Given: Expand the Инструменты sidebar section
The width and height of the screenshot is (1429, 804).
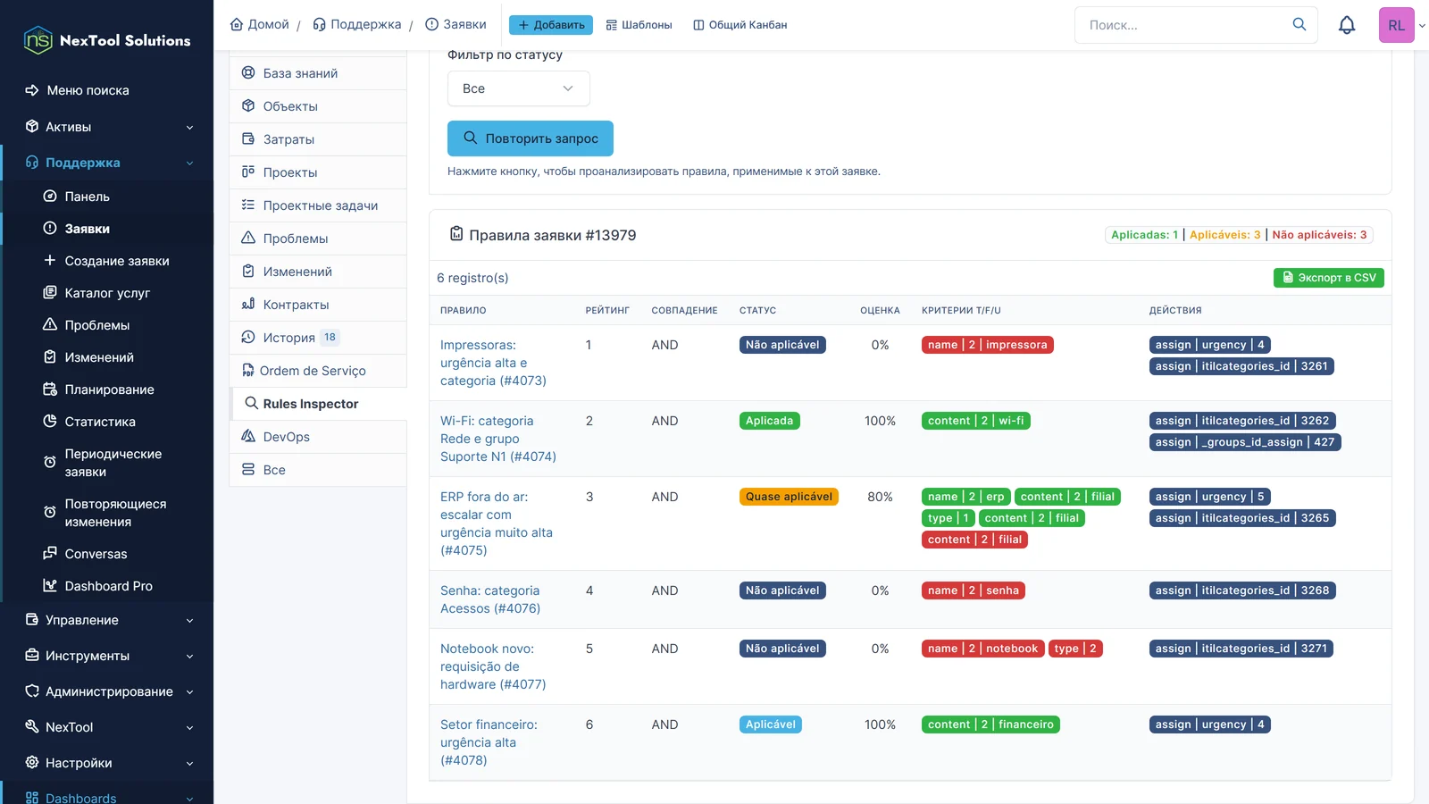Looking at the screenshot, I should [x=107, y=656].
